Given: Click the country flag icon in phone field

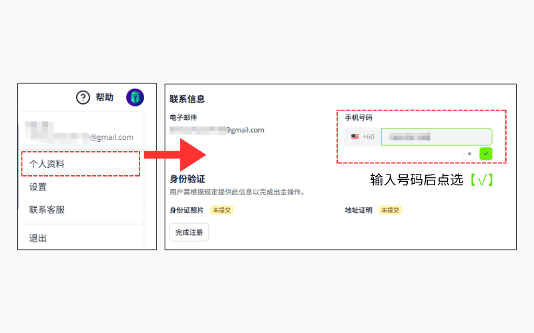Looking at the screenshot, I should click(355, 137).
